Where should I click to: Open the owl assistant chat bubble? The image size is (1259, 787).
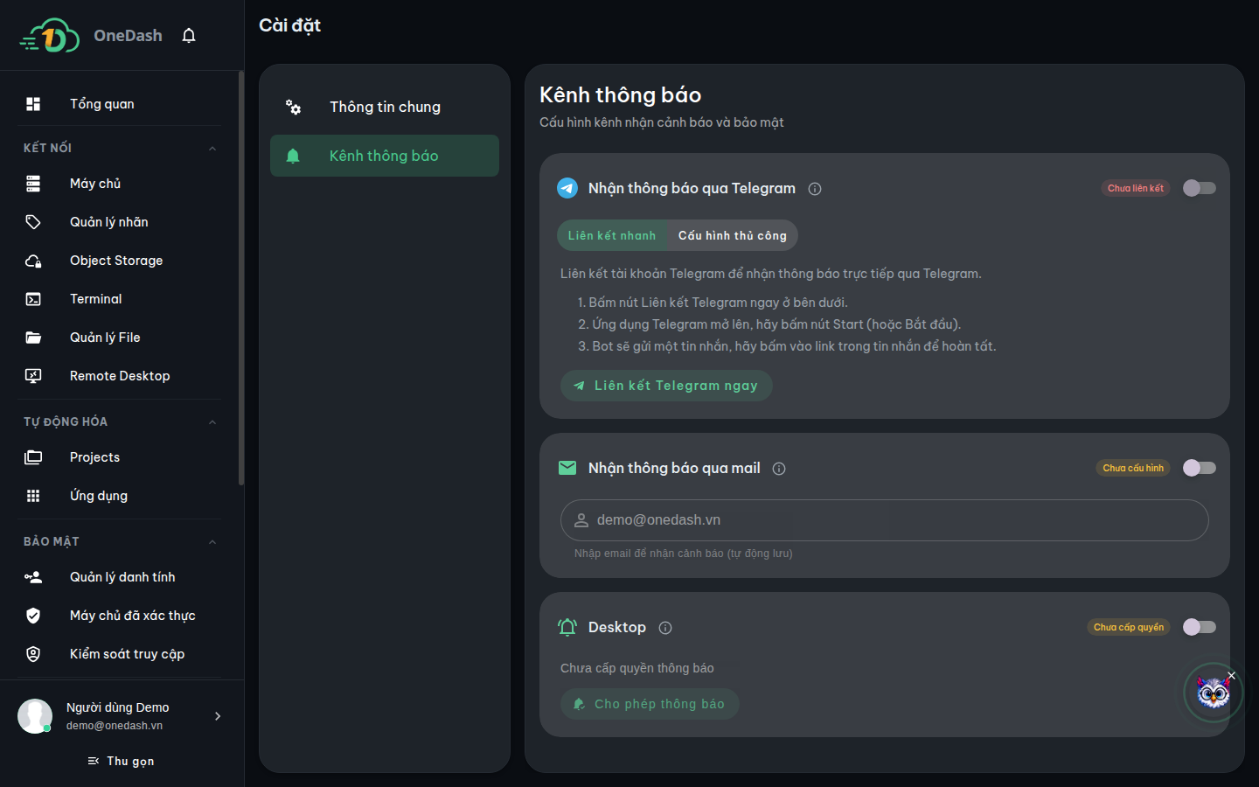[x=1213, y=693]
